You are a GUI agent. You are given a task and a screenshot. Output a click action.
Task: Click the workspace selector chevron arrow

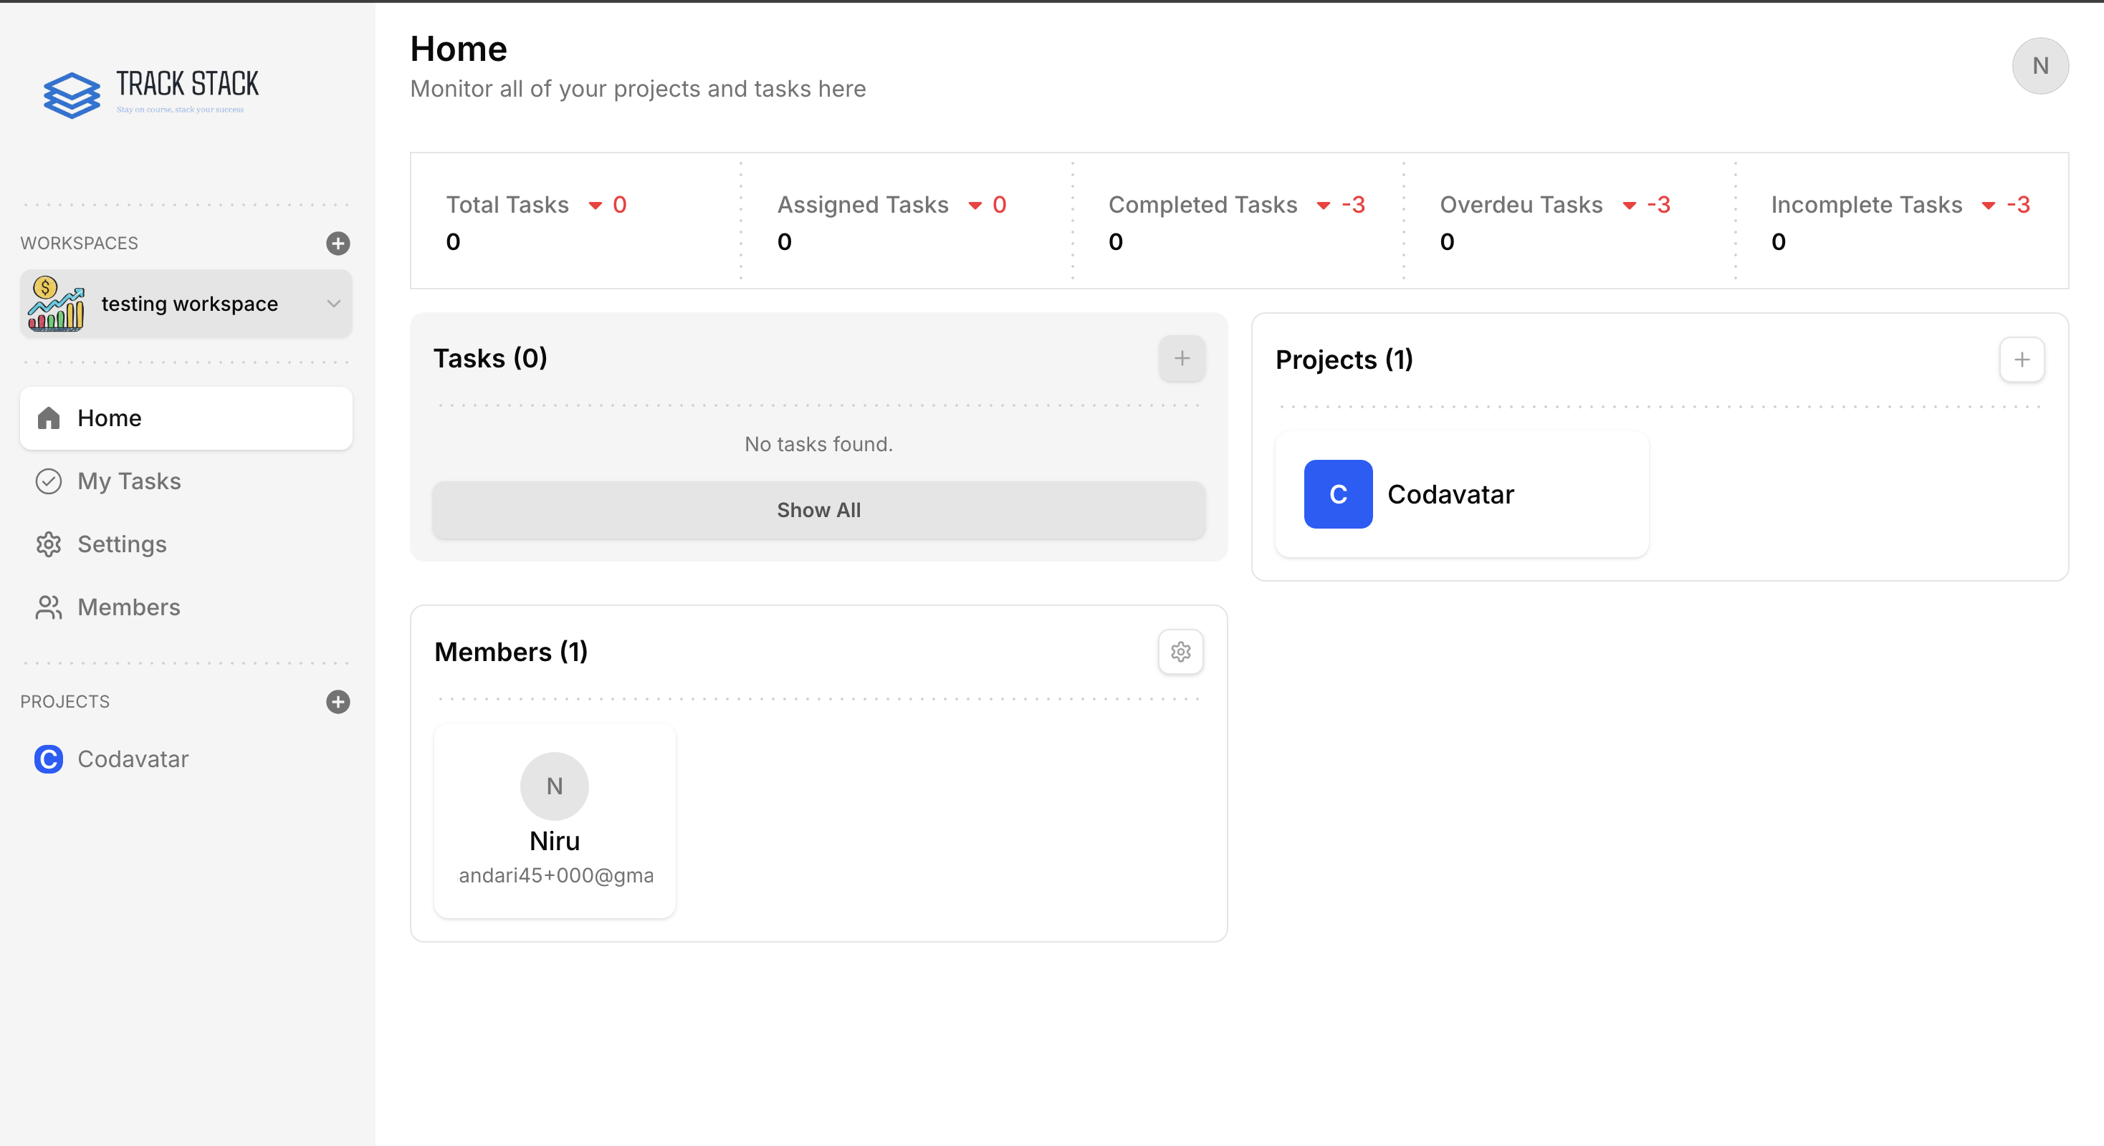click(333, 304)
